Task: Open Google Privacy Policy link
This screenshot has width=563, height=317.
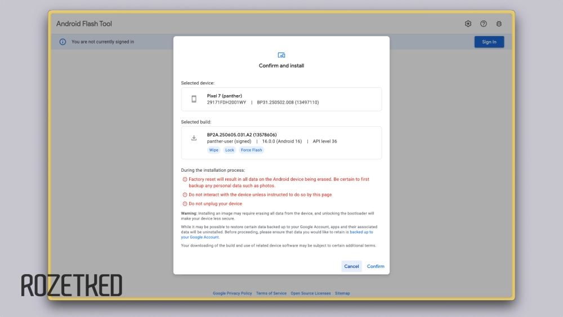Action: pyautogui.click(x=232, y=293)
